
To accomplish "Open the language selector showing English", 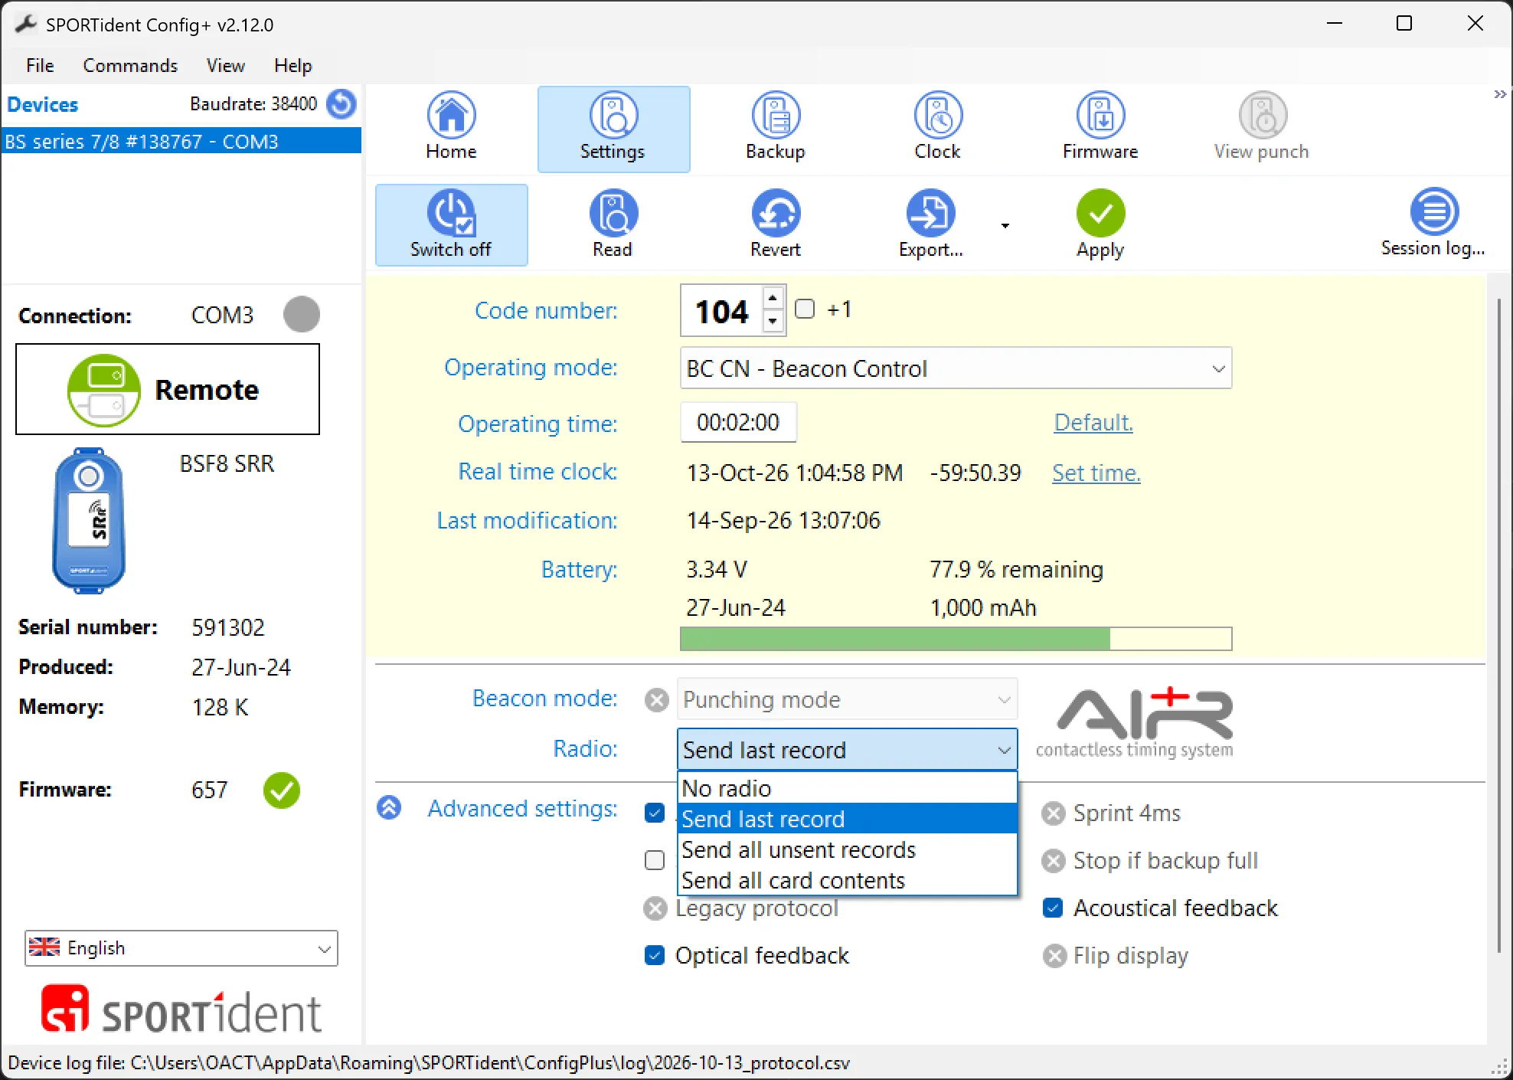I will tap(181, 948).
